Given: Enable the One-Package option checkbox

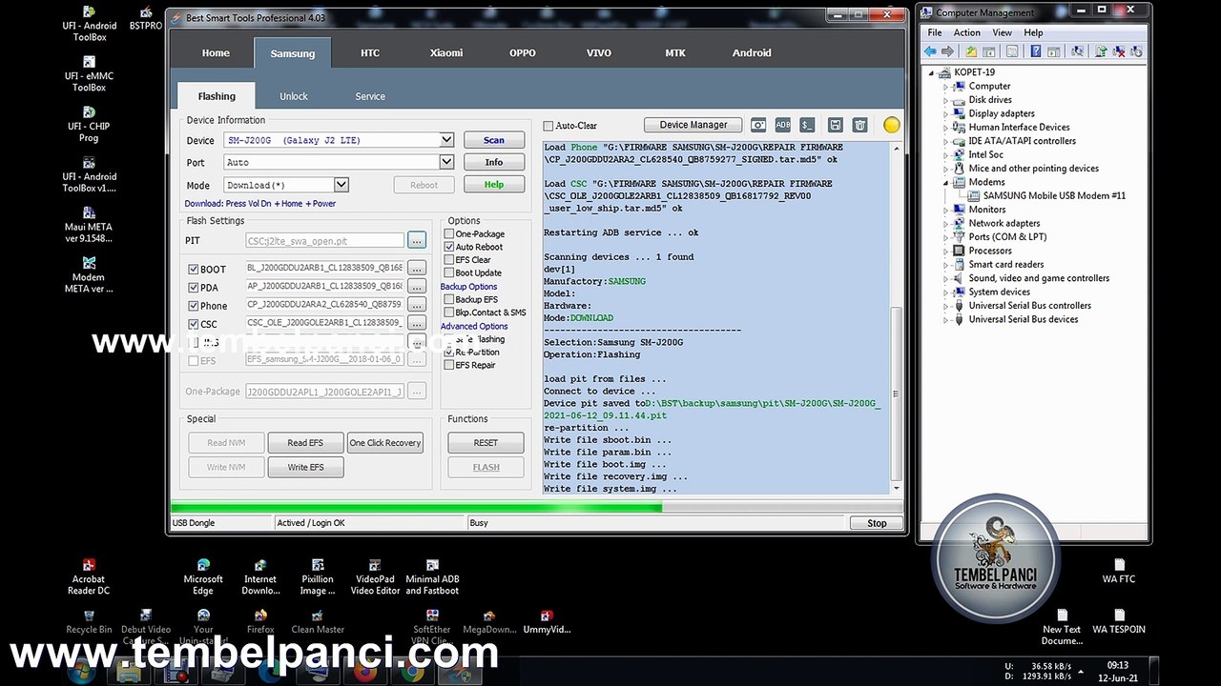Looking at the screenshot, I should (449, 234).
